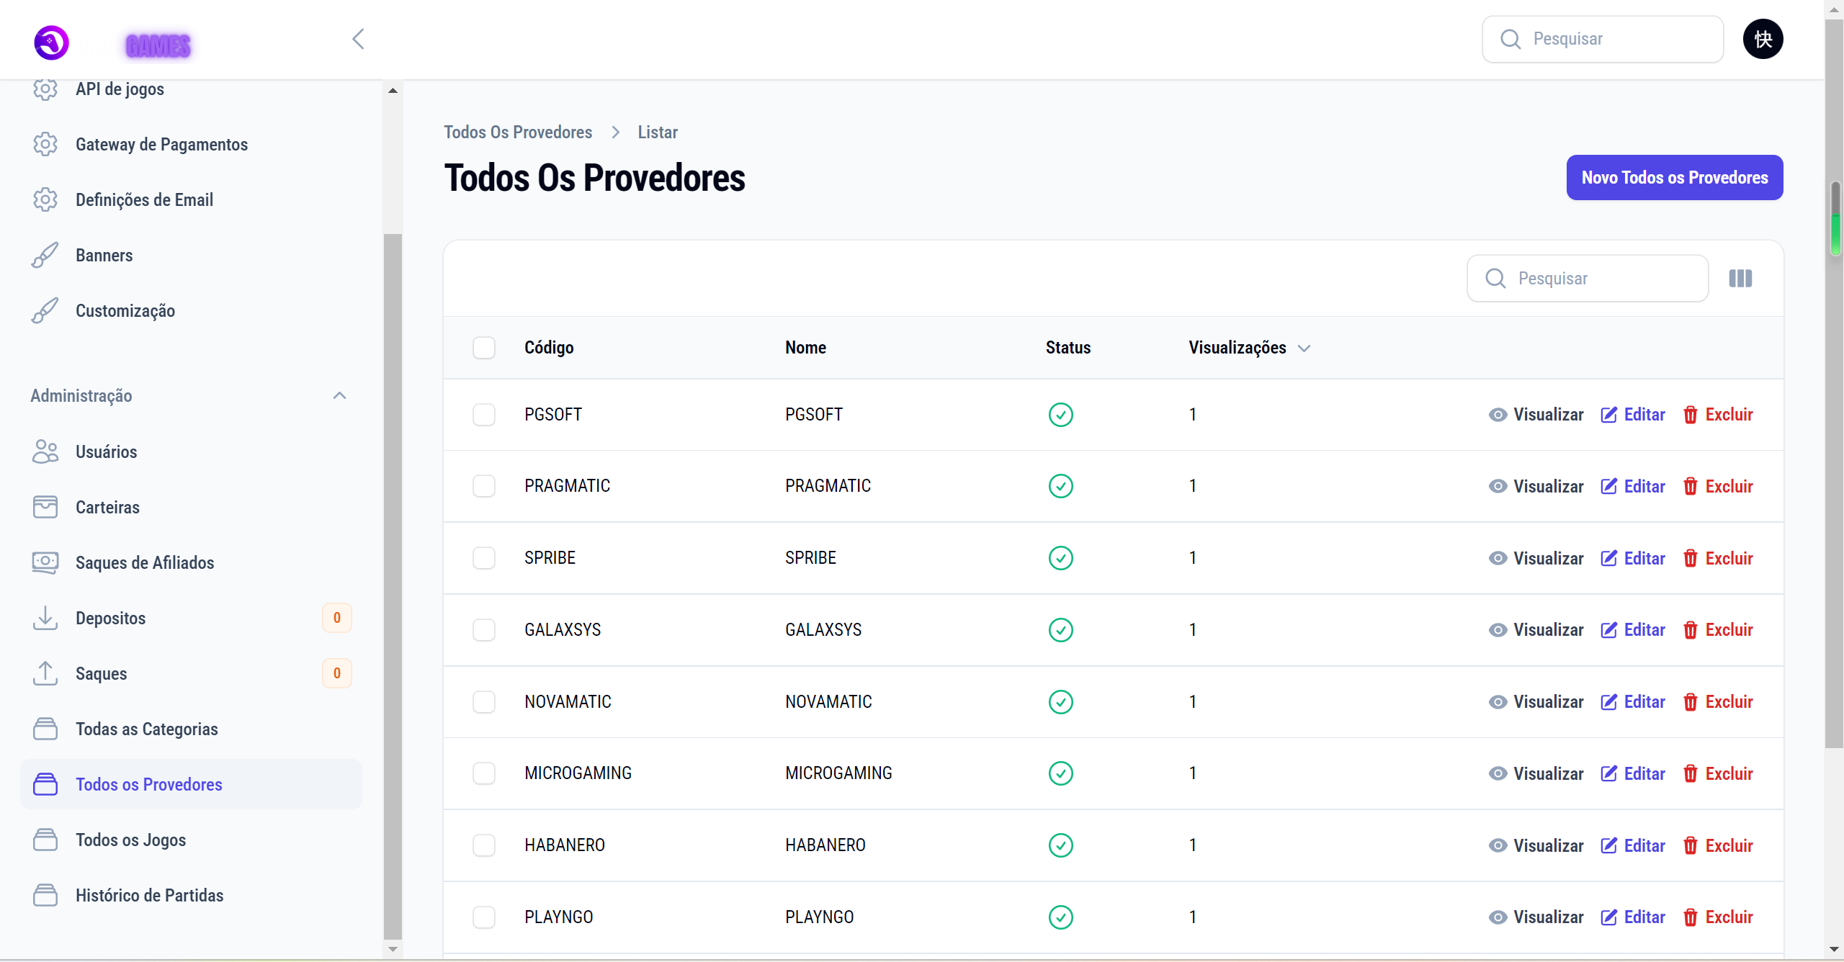This screenshot has width=1844, height=962.
Task: Click the trash icon Excluir for PGSOFT
Action: pyautogui.click(x=1690, y=415)
